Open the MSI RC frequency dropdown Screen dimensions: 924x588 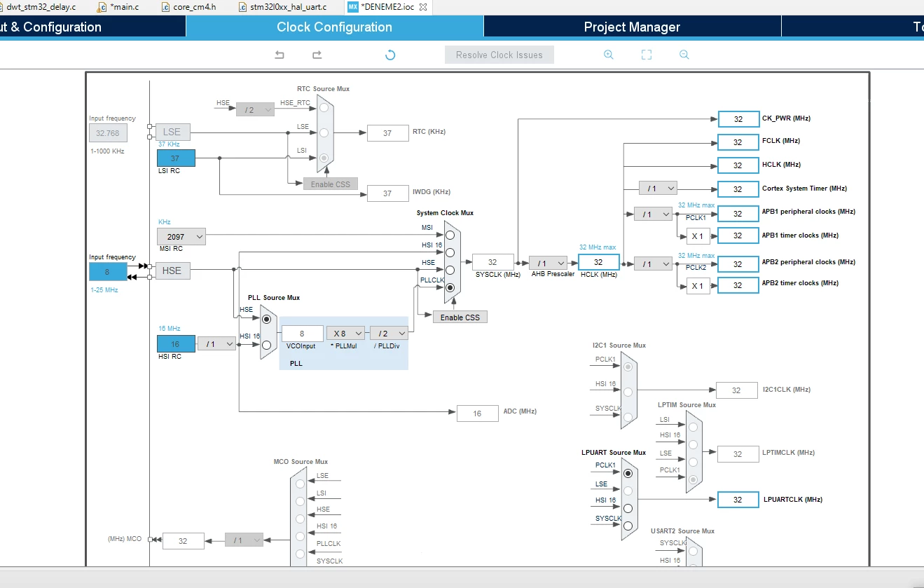coord(181,237)
